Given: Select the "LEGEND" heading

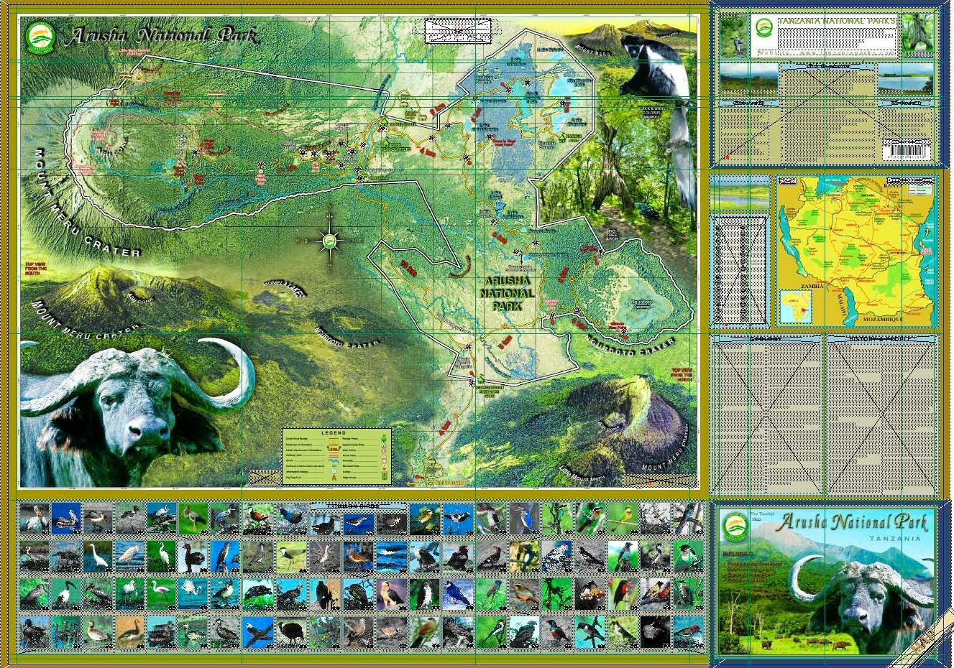Looking at the screenshot, I should point(333,433).
